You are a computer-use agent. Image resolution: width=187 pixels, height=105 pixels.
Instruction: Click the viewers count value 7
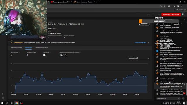click(x=11, y=55)
